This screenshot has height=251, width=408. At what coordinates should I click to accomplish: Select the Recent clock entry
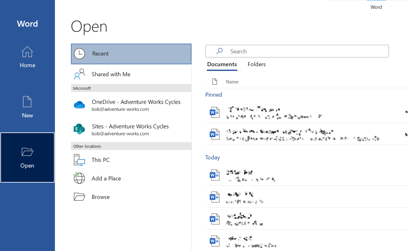(x=131, y=54)
